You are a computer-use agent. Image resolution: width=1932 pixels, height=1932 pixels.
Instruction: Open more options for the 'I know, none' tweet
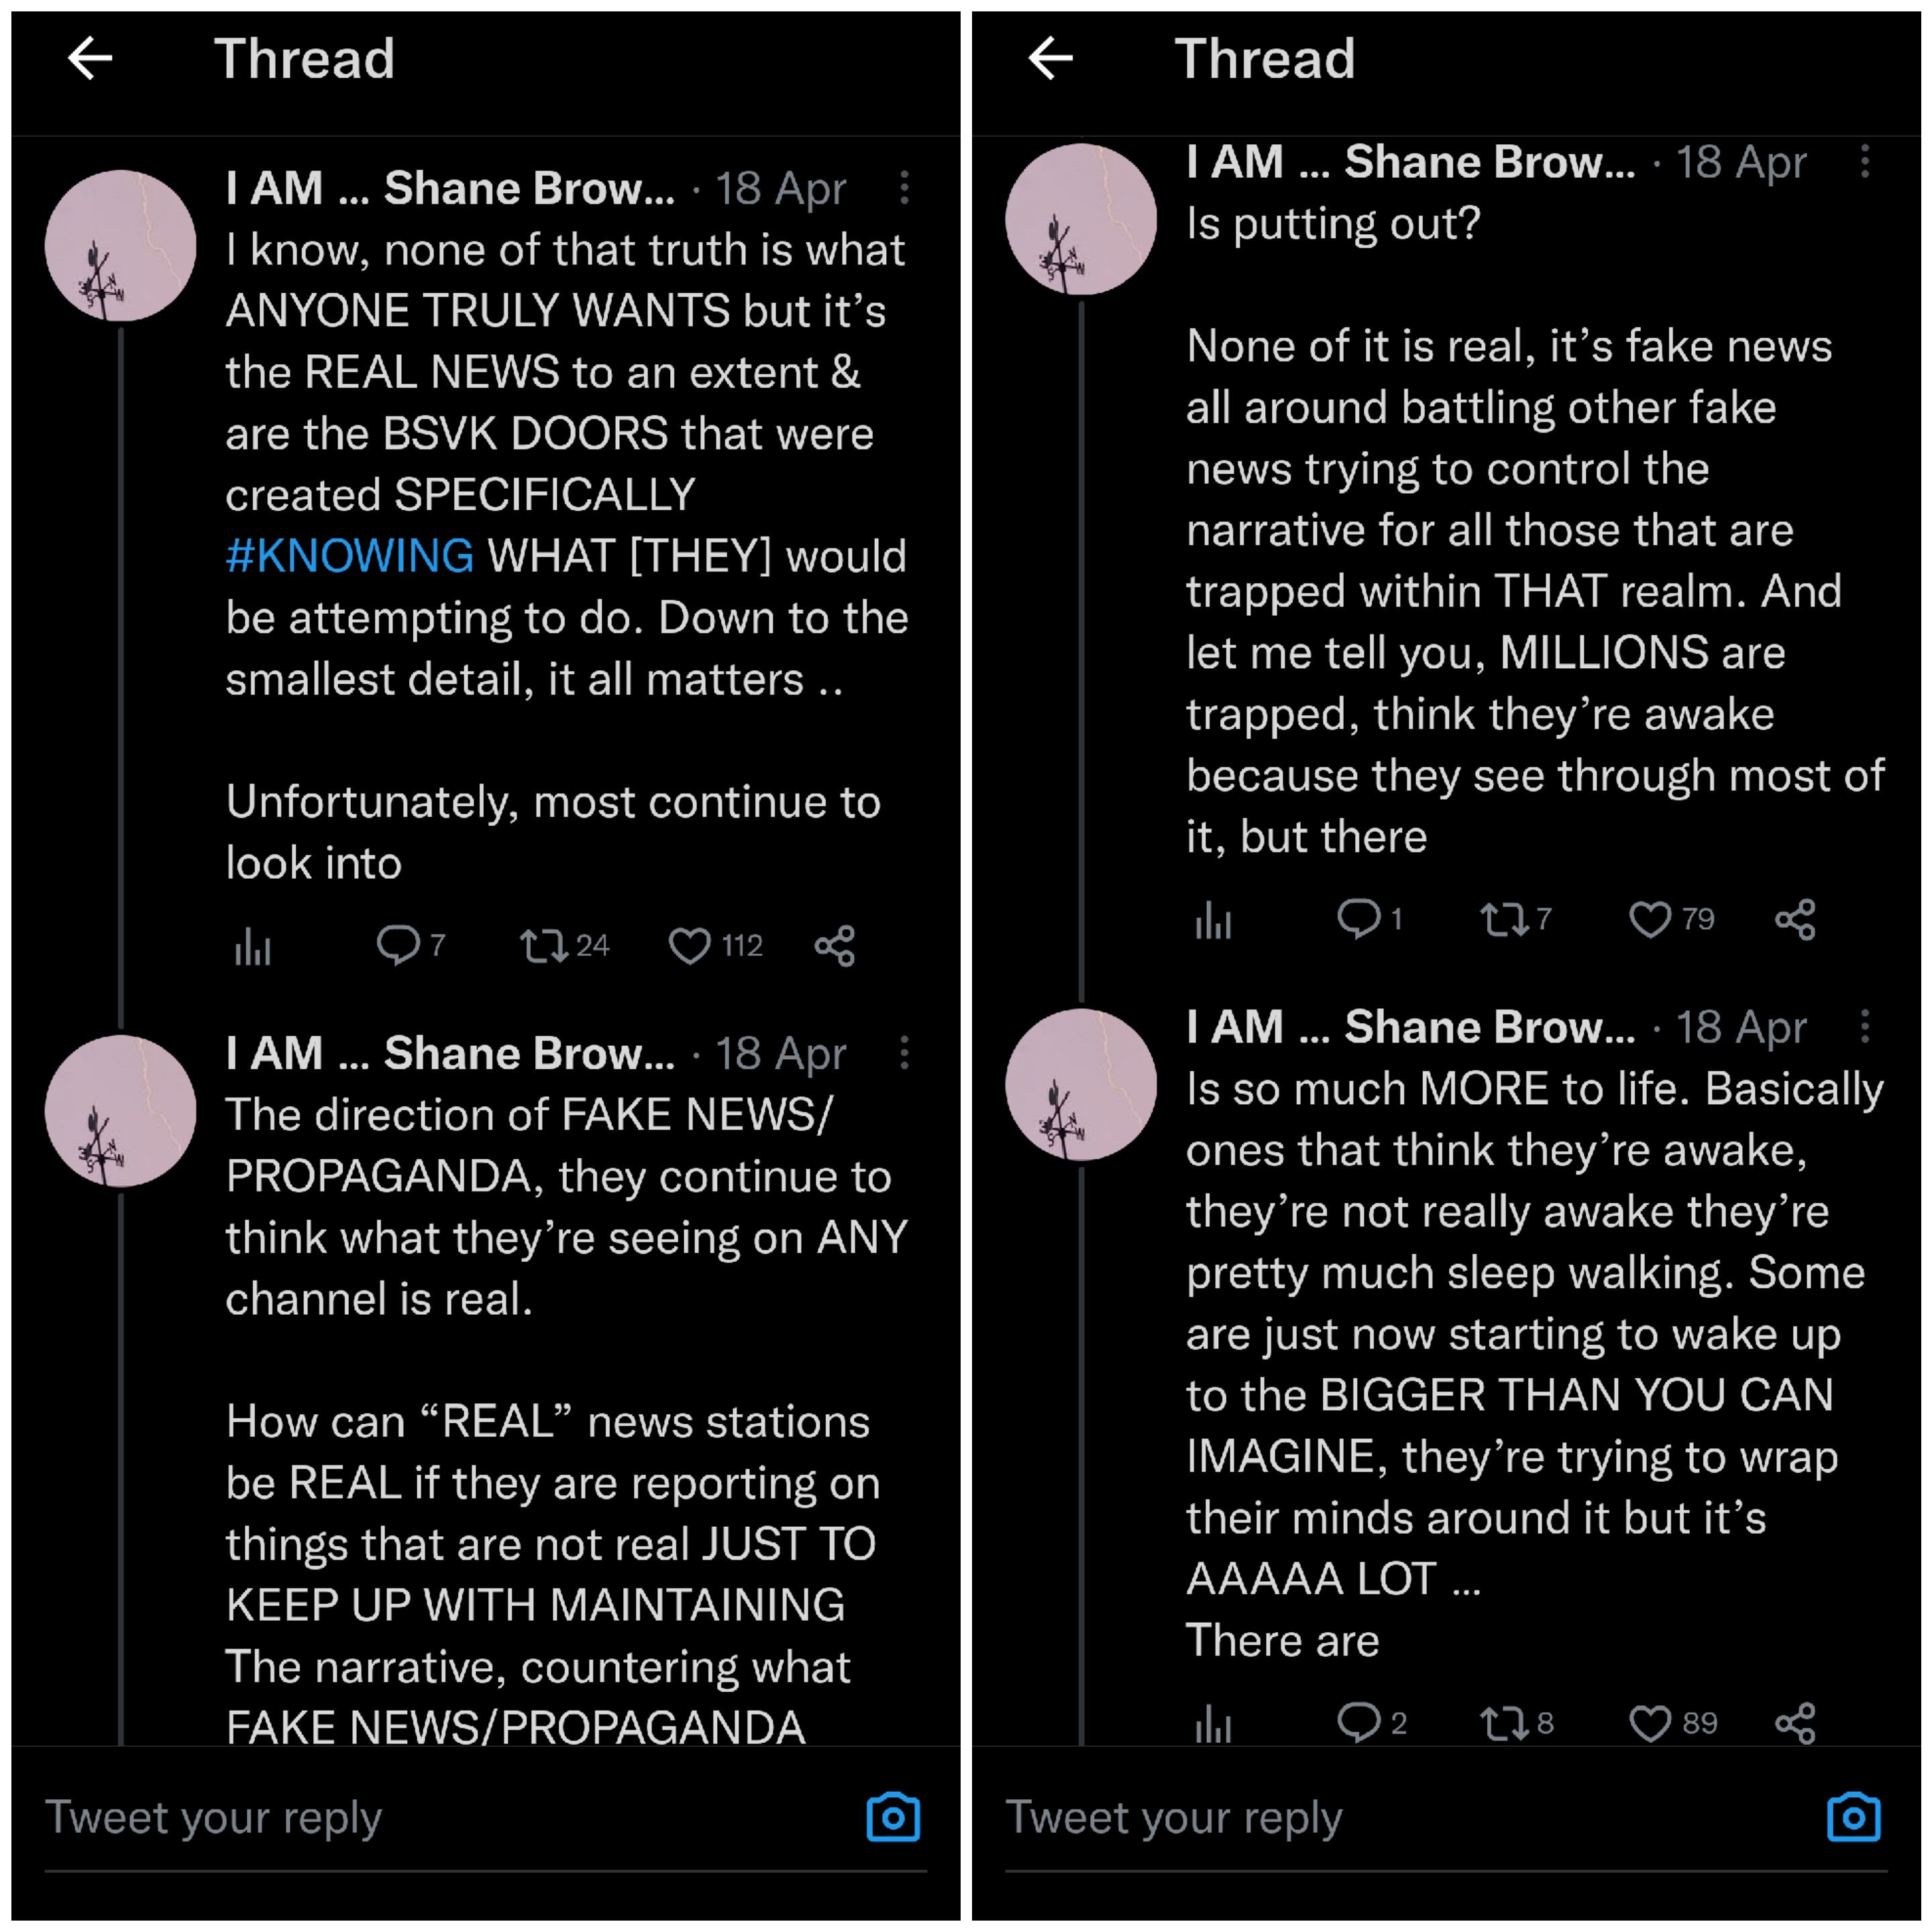904,188
